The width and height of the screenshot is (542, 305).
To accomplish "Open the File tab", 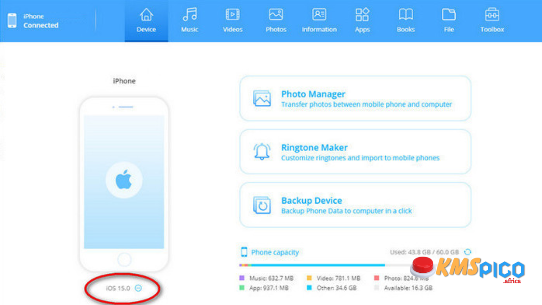I will point(449,21).
